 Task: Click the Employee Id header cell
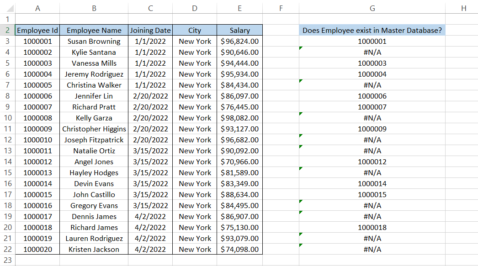[x=37, y=30]
